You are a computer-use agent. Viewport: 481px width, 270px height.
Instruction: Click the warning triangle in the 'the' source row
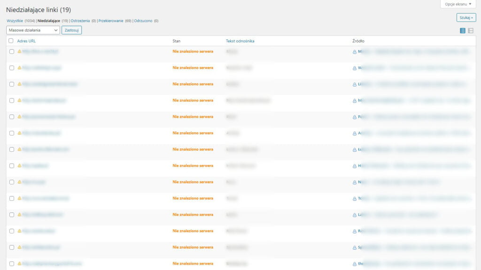[x=19, y=263]
